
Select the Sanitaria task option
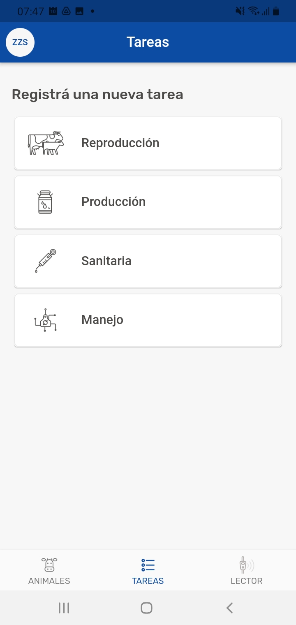click(x=148, y=261)
